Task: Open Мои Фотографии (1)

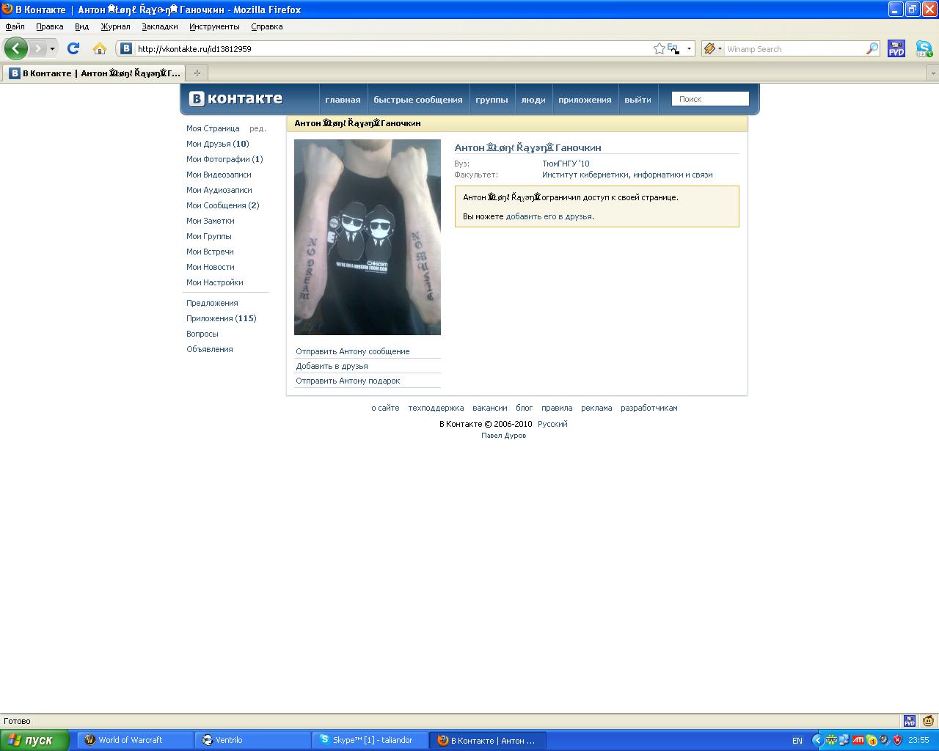Action: (224, 159)
